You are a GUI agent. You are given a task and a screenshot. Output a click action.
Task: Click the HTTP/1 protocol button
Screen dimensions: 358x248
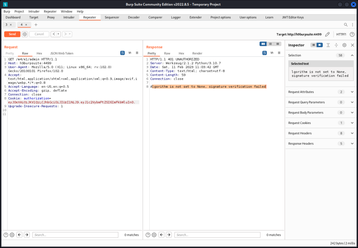point(341,35)
